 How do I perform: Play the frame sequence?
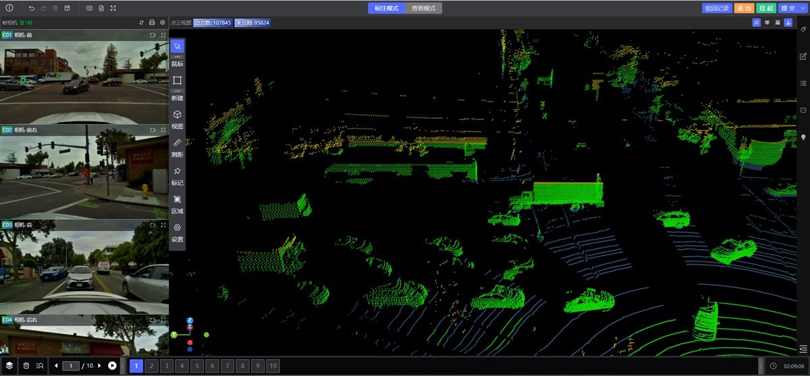(112, 366)
